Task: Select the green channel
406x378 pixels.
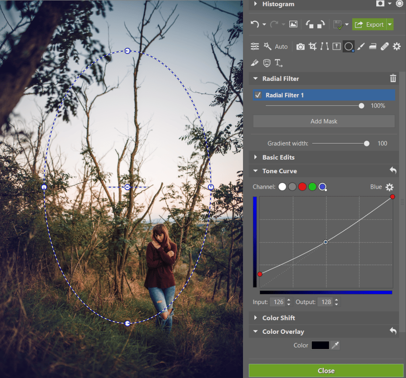Action: 312,187
